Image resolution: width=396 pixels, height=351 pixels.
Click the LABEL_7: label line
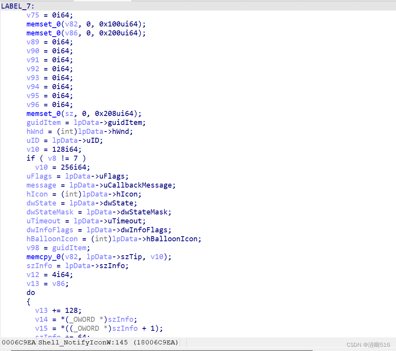click(18, 6)
